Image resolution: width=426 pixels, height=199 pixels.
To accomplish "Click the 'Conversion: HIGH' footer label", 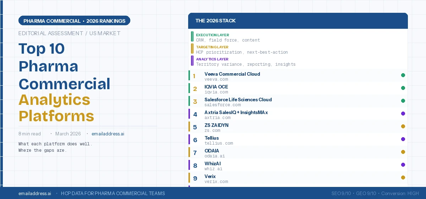I will pyautogui.click(x=400, y=193).
